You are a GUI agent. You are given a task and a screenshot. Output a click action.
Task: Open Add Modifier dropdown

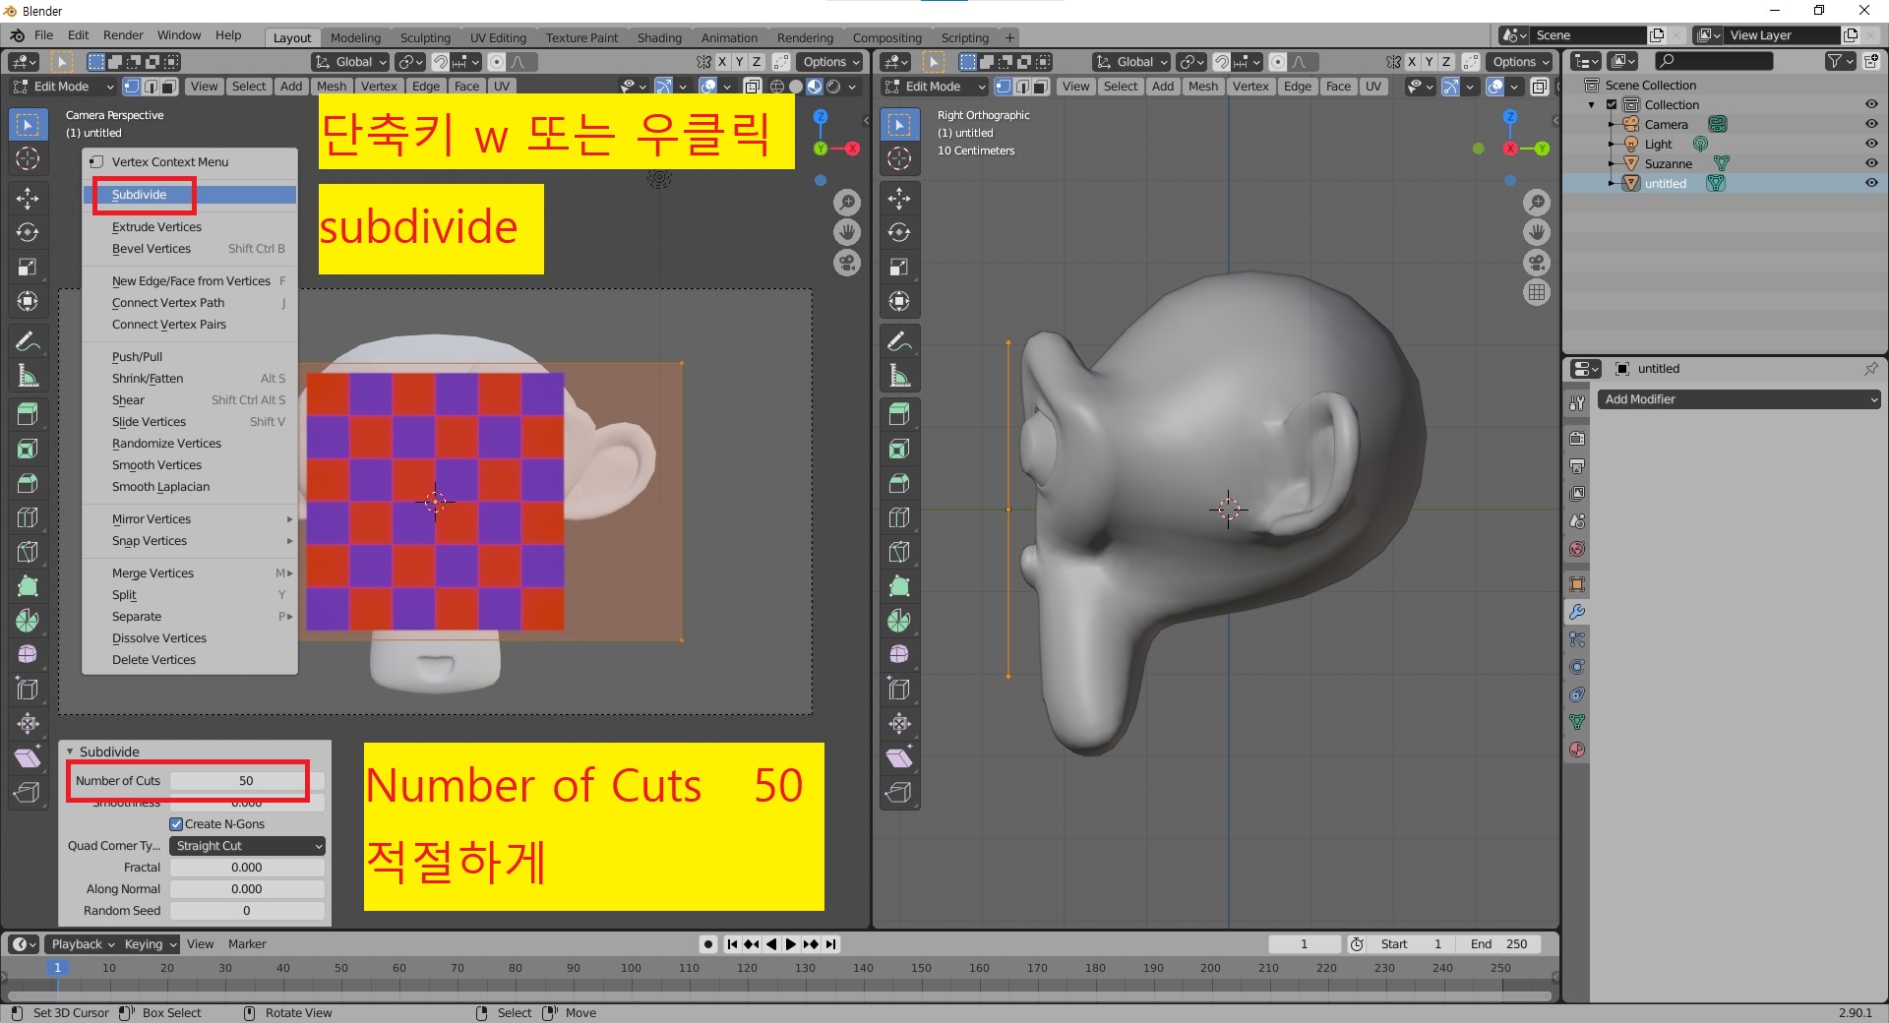[1738, 399]
